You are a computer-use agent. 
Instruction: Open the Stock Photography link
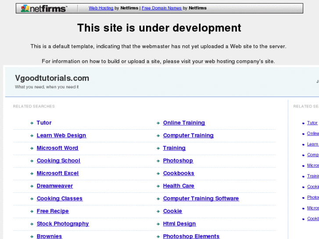(63, 224)
